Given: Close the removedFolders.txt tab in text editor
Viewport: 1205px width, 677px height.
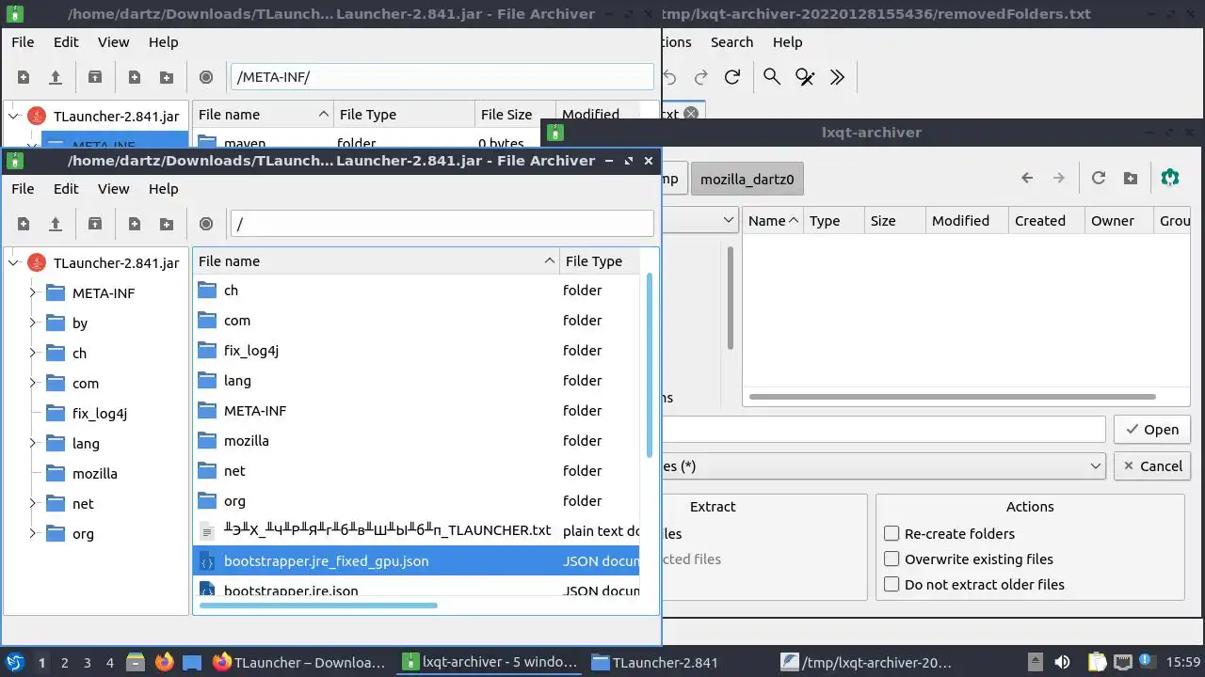Looking at the screenshot, I should click(x=691, y=114).
